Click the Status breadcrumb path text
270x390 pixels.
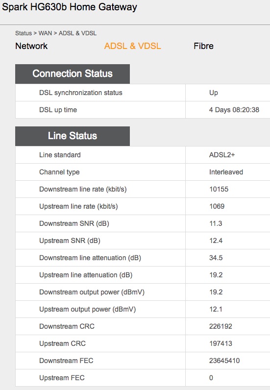point(56,33)
